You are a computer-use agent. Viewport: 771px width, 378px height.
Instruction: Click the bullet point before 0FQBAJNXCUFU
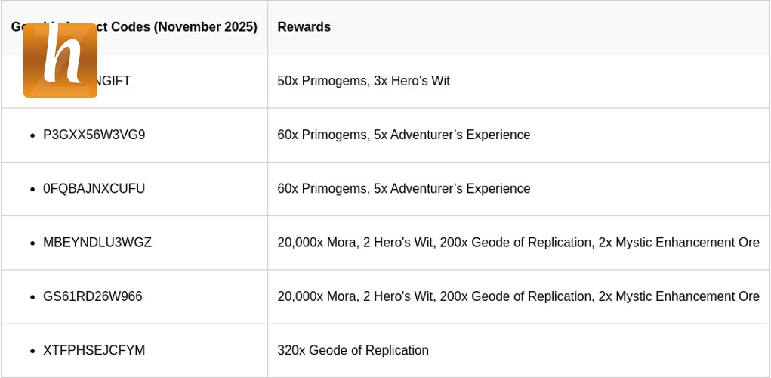[32, 190]
